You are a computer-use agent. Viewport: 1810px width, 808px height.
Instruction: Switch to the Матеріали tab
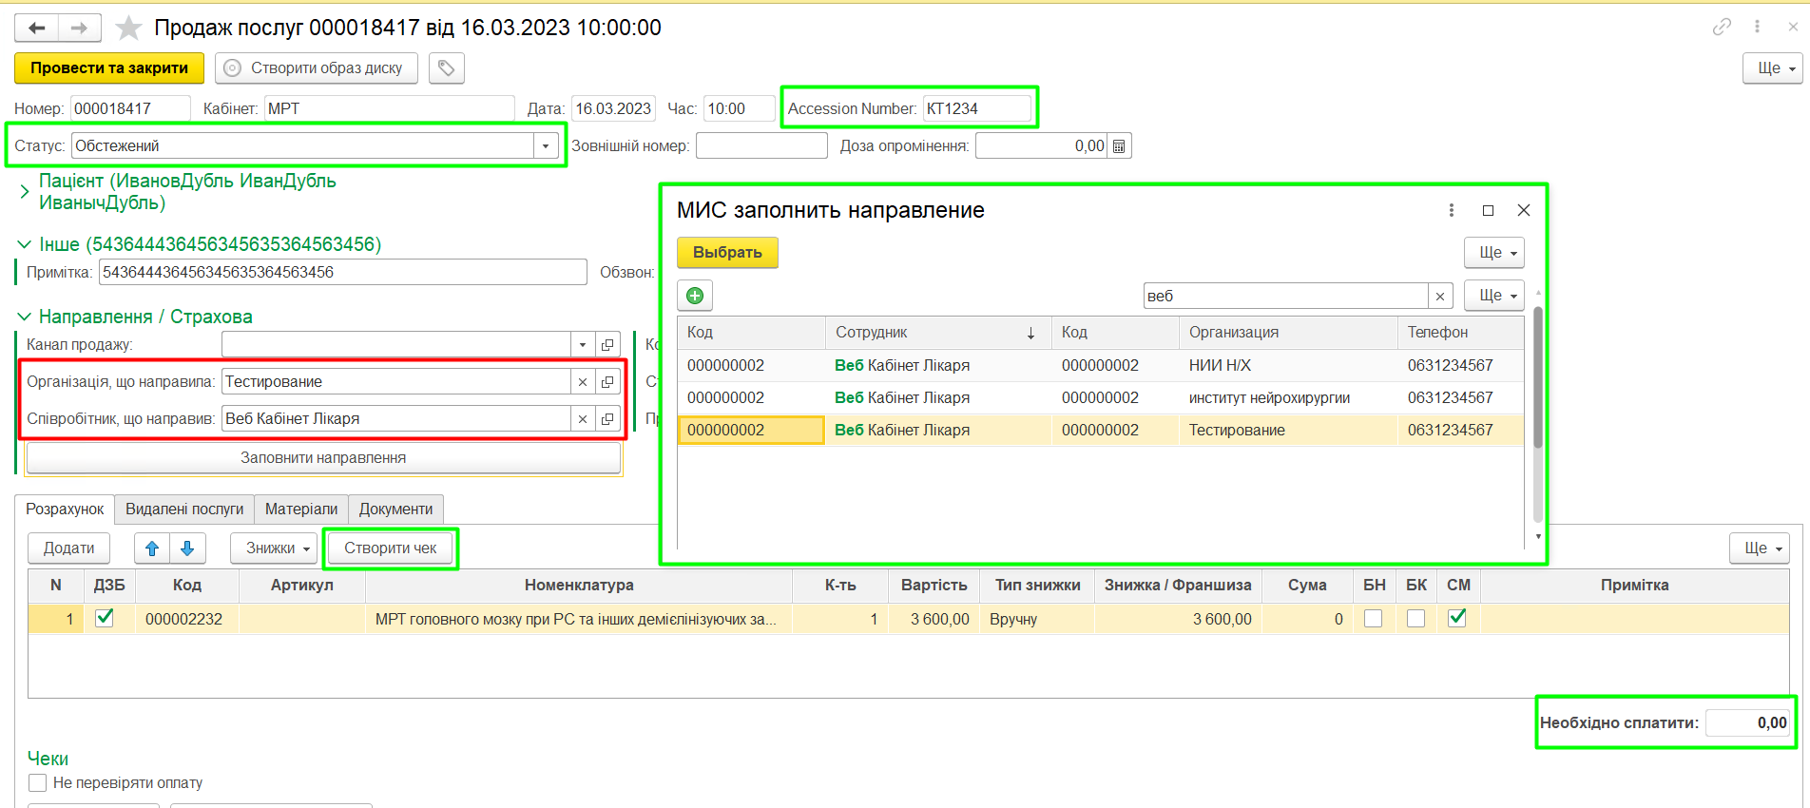click(300, 510)
